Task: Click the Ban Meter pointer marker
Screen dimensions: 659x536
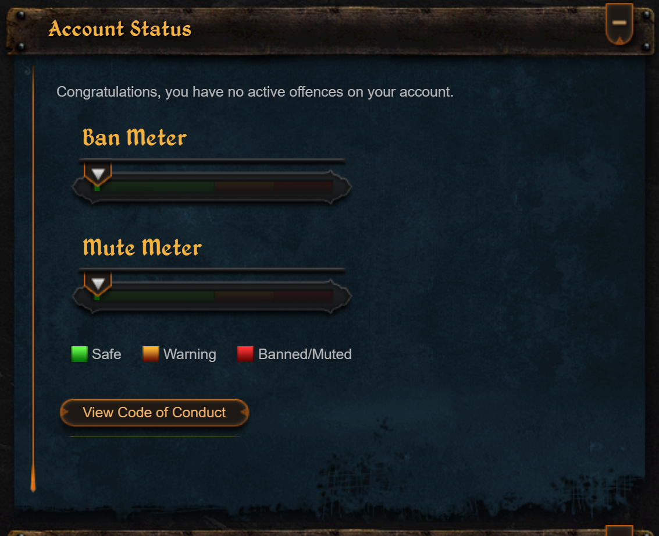Action: [98, 174]
